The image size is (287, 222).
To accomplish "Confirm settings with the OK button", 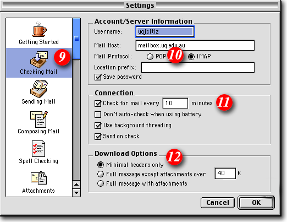I will pos(256,203).
